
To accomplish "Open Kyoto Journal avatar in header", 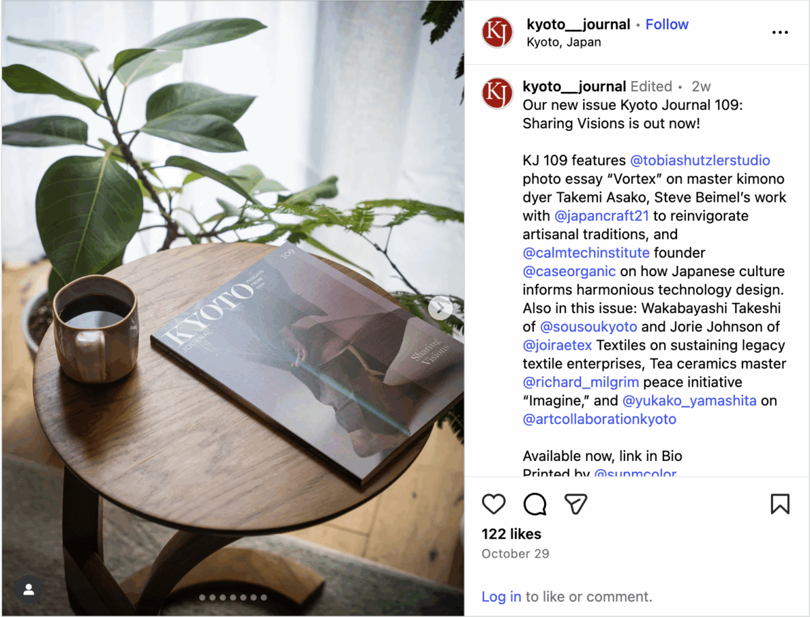I will (x=498, y=32).
